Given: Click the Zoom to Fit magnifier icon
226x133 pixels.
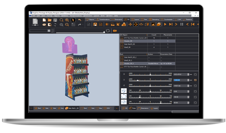Looking at the screenshot, I should (x=61, y=25).
